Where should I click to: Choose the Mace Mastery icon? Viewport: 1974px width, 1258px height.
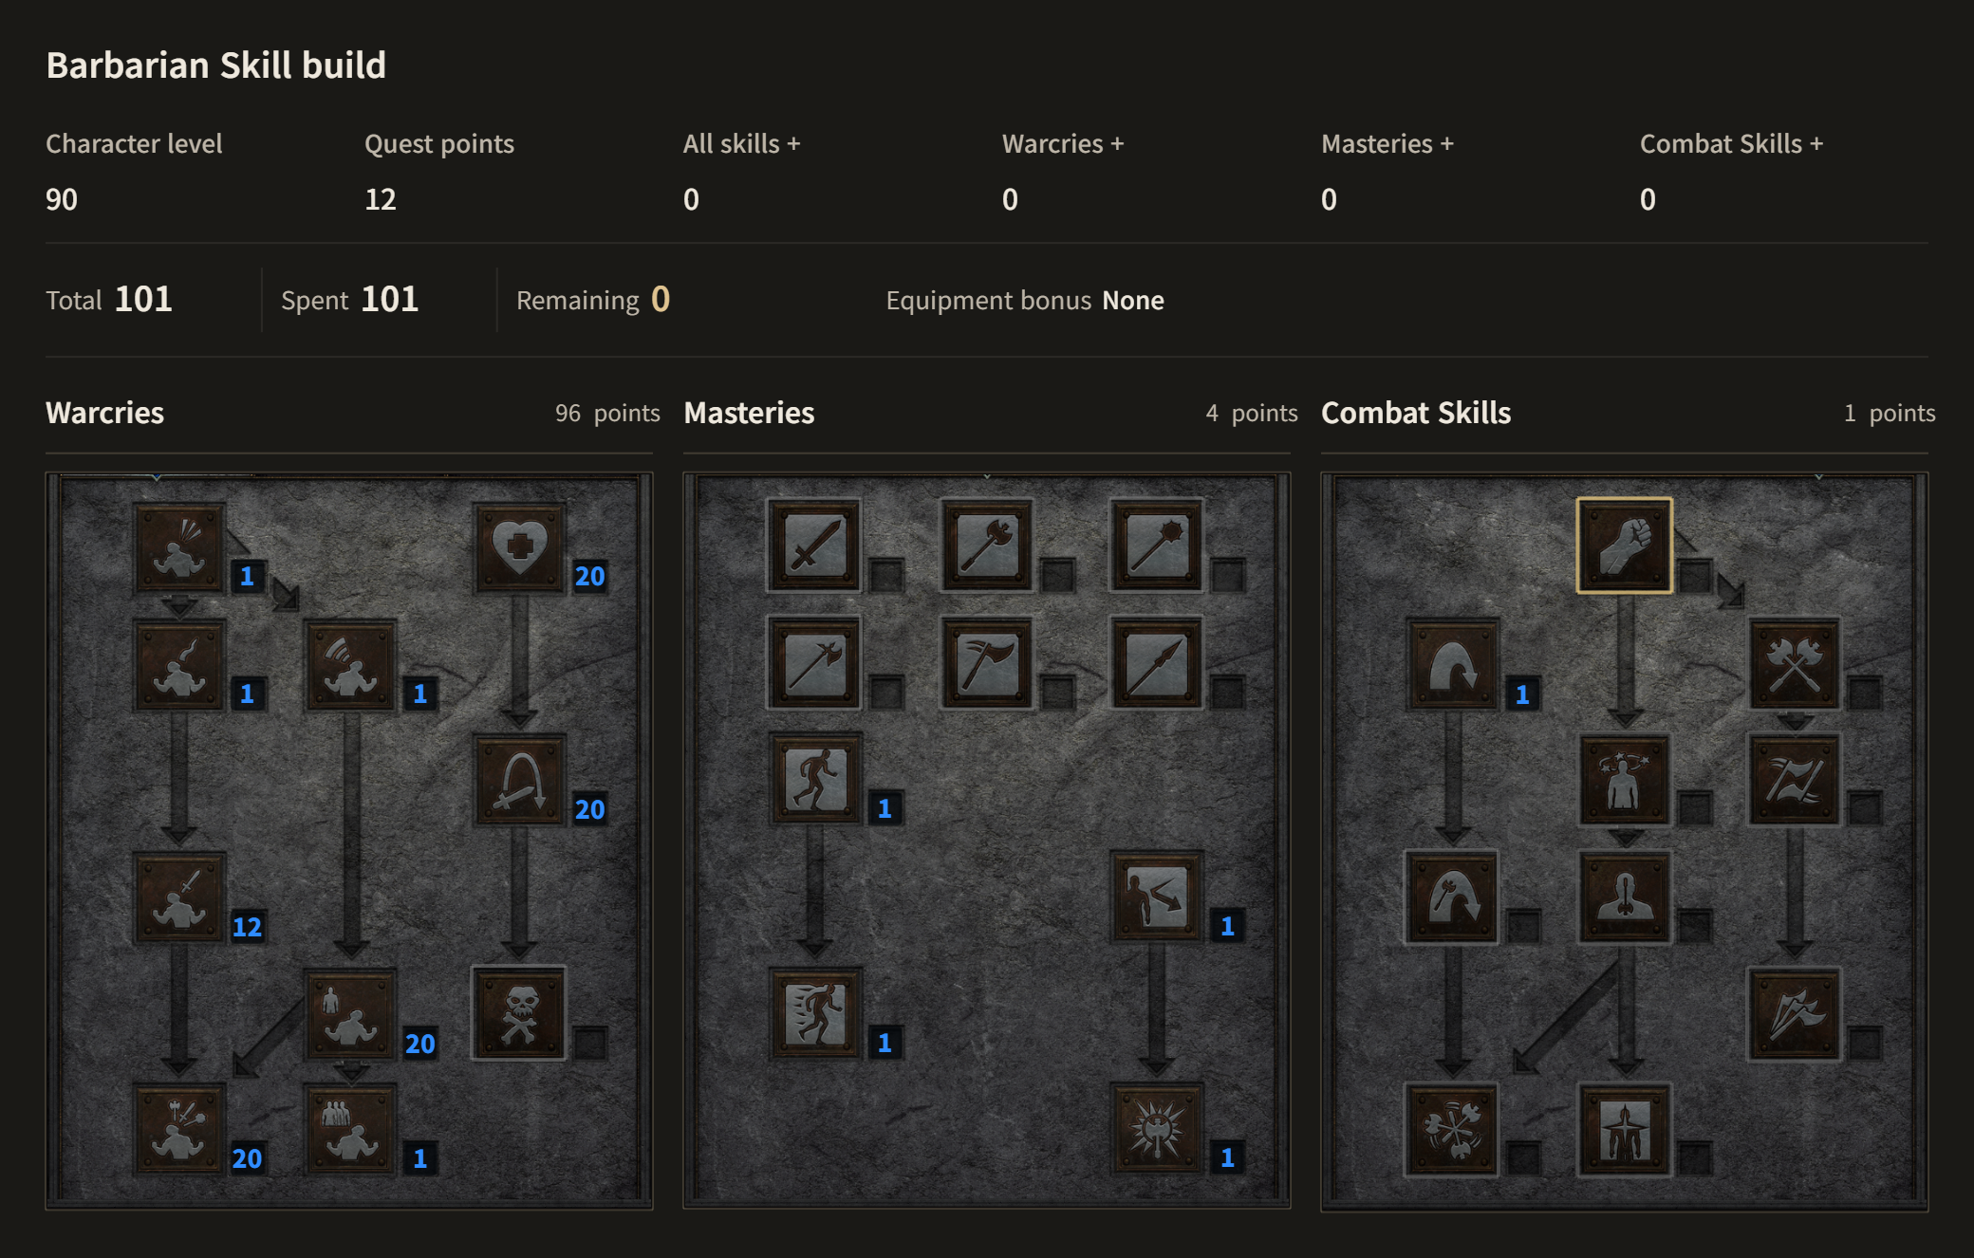click(1157, 546)
